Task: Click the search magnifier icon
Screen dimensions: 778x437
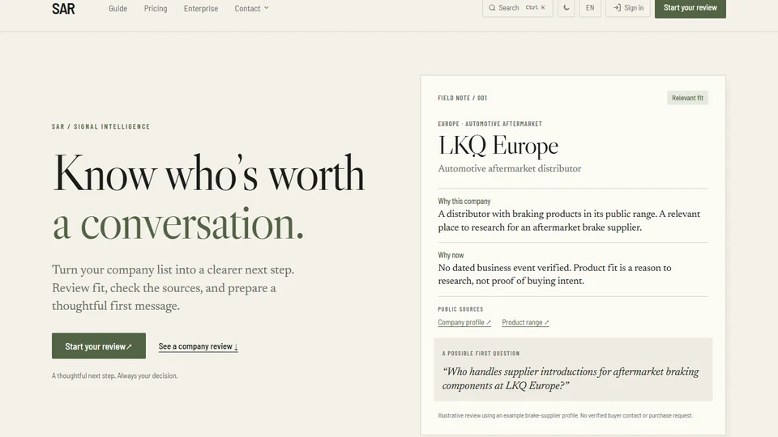Action: point(492,8)
